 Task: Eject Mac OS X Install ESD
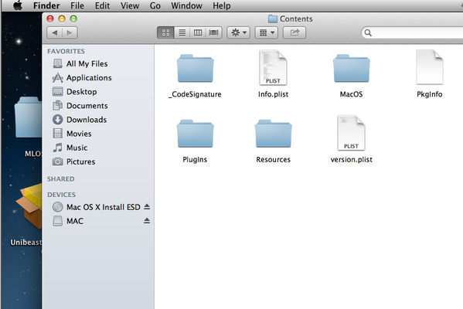pos(147,207)
